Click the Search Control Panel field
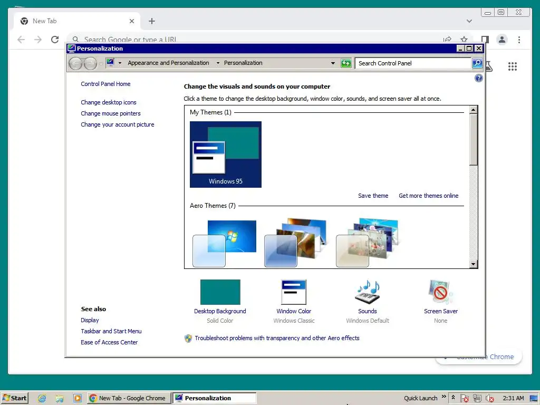The height and width of the screenshot is (405, 540). click(413, 63)
